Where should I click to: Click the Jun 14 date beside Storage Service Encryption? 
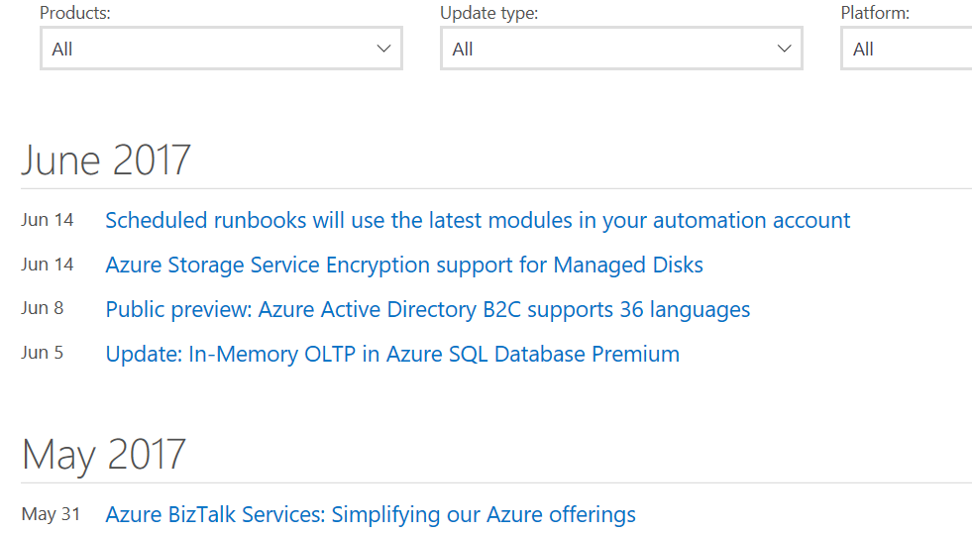coord(48,265)
